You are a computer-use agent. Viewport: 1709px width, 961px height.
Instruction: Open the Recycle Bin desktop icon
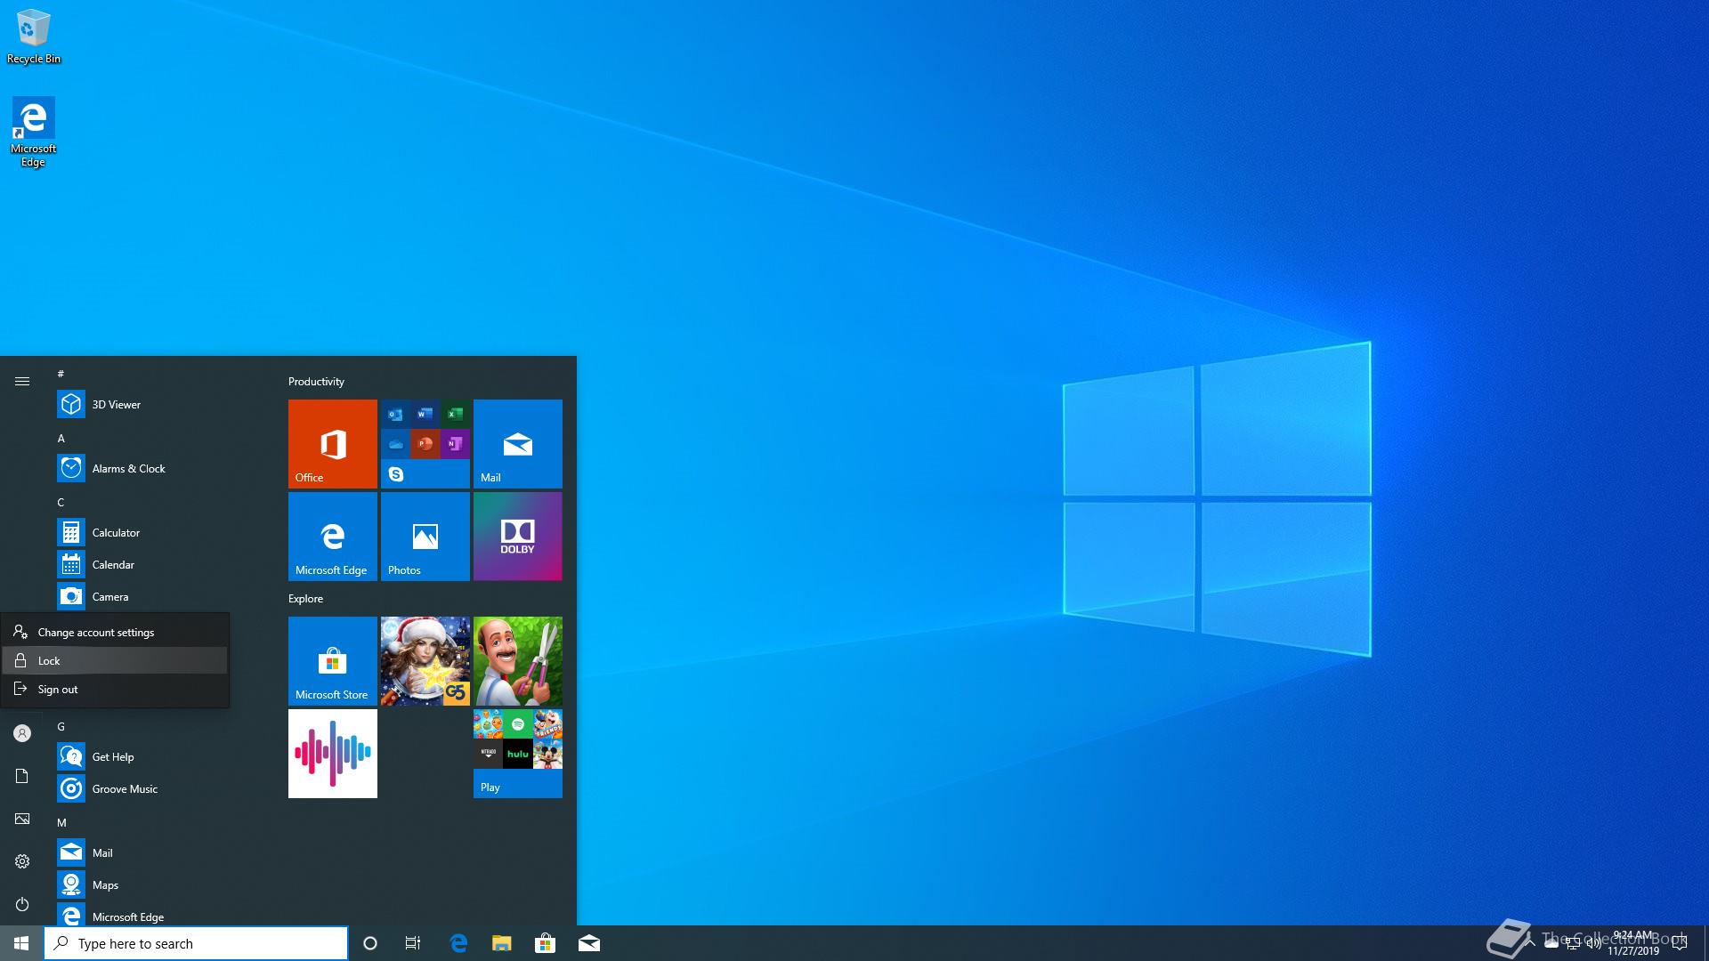[x=34, y=36]
